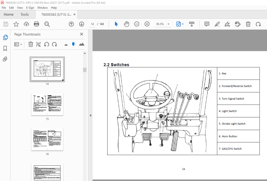
Task: Zoom out with minus icon
Action: click(x=137, y=24)
